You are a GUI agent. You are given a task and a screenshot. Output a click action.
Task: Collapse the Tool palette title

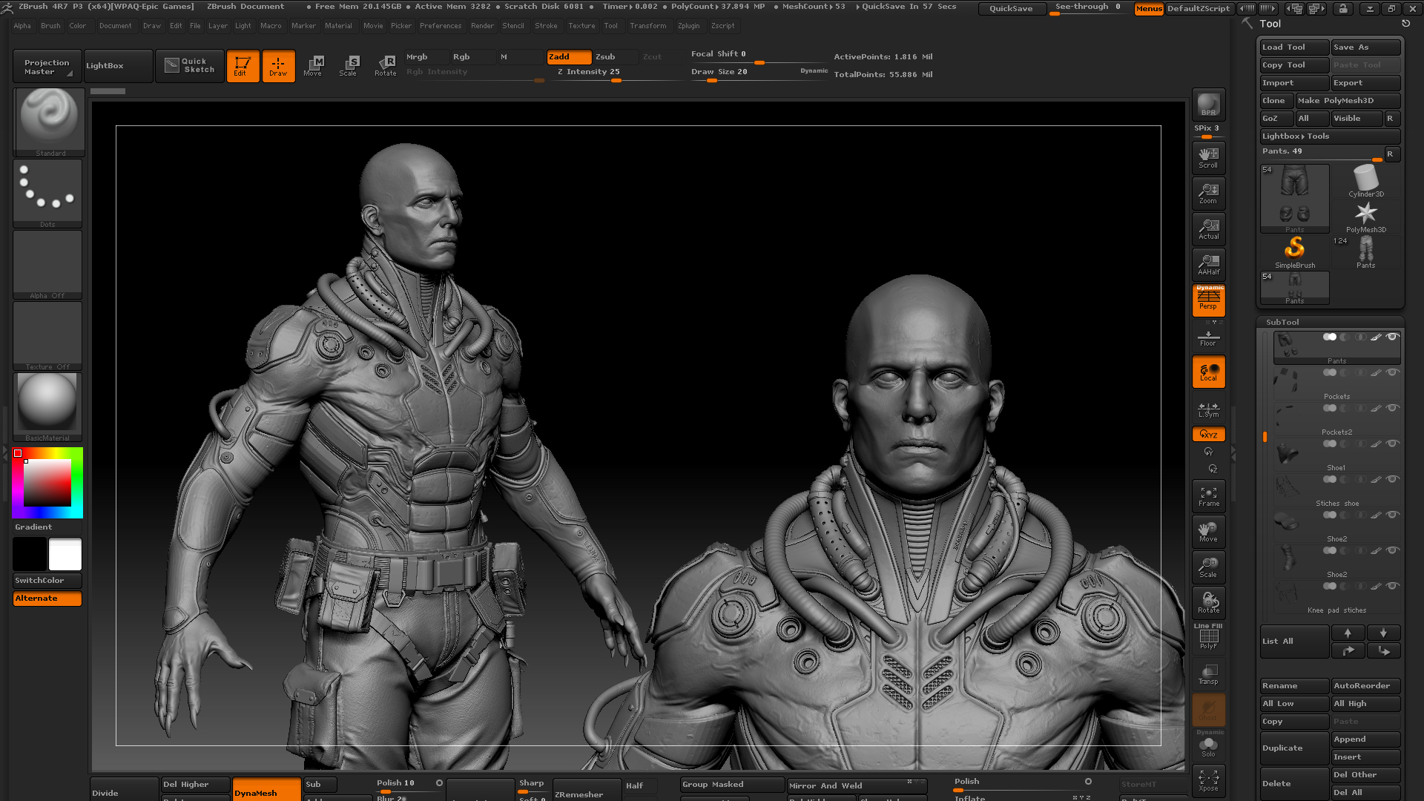(1270, 24)
